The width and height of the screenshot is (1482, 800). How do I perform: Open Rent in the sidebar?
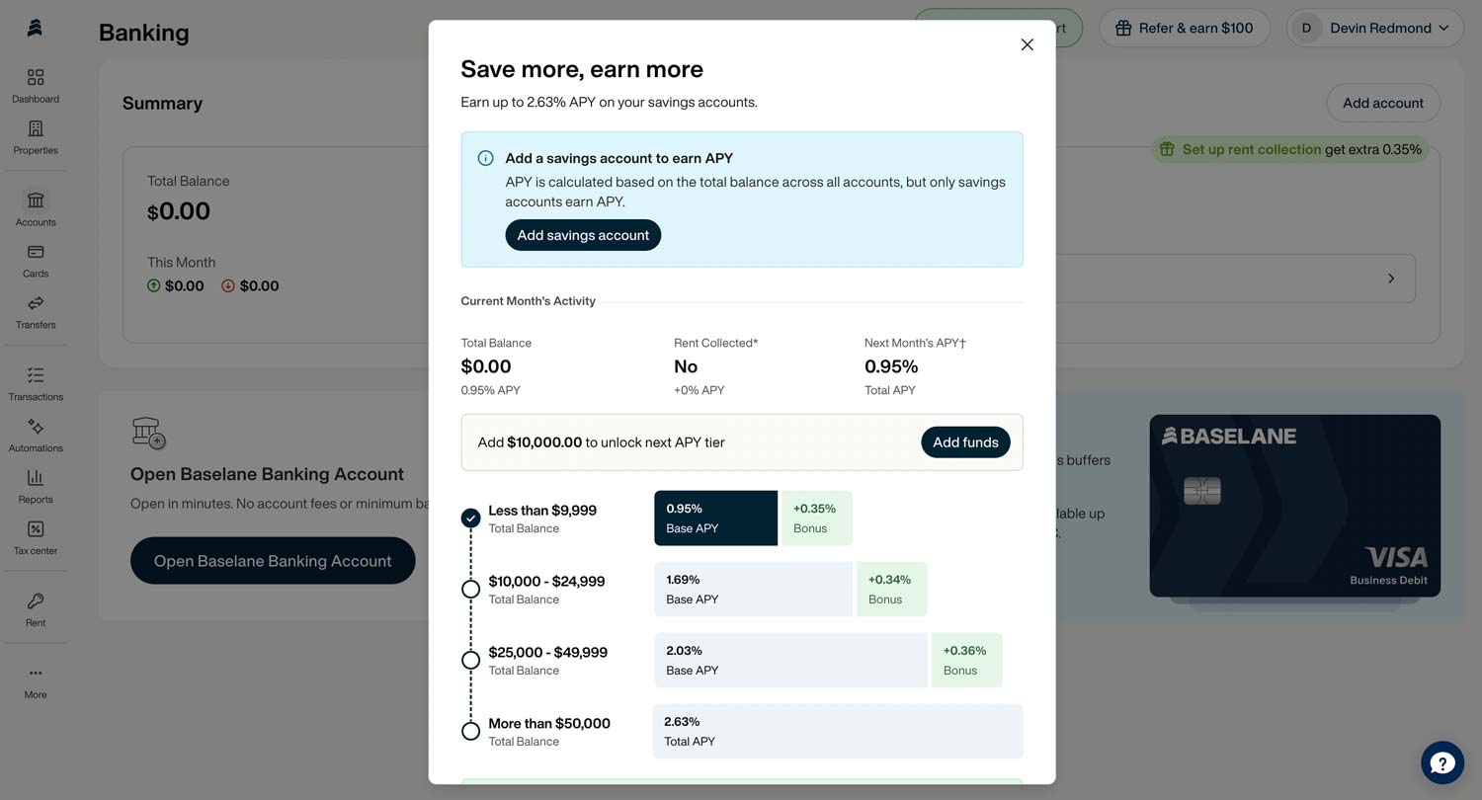pos(36,610)
